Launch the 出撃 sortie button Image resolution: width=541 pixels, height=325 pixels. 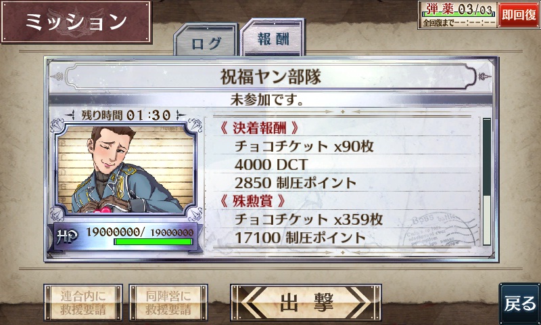[x=306, y=302]
